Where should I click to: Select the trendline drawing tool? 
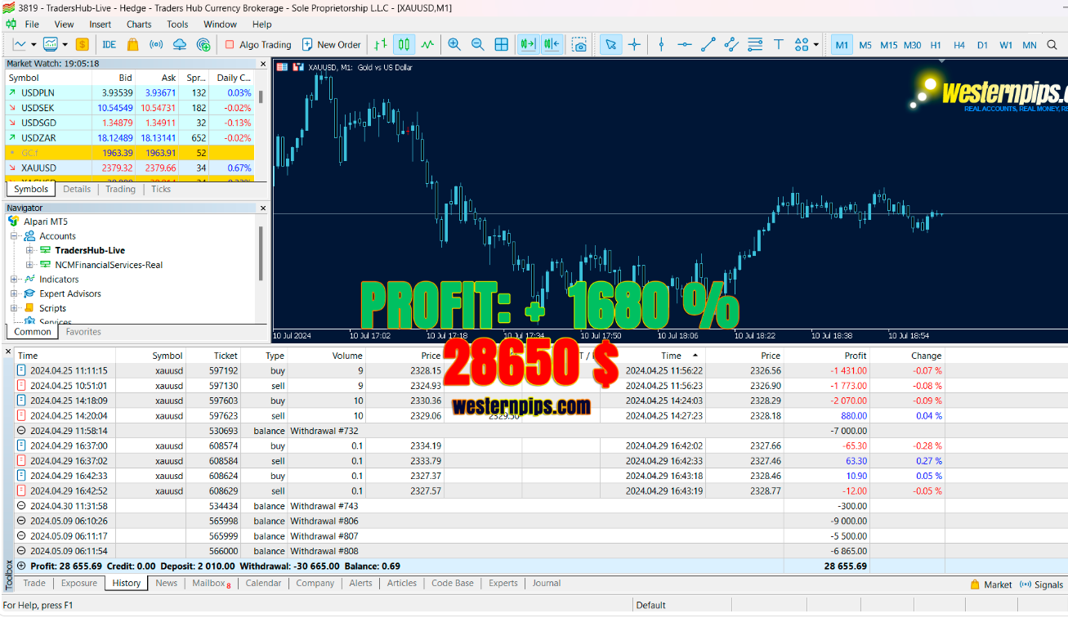708,44
